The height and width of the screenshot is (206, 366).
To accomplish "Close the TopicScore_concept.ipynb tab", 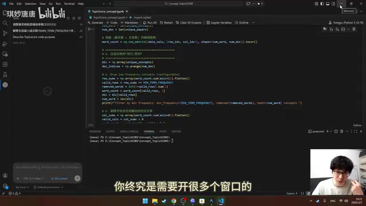I will [127, 11].
